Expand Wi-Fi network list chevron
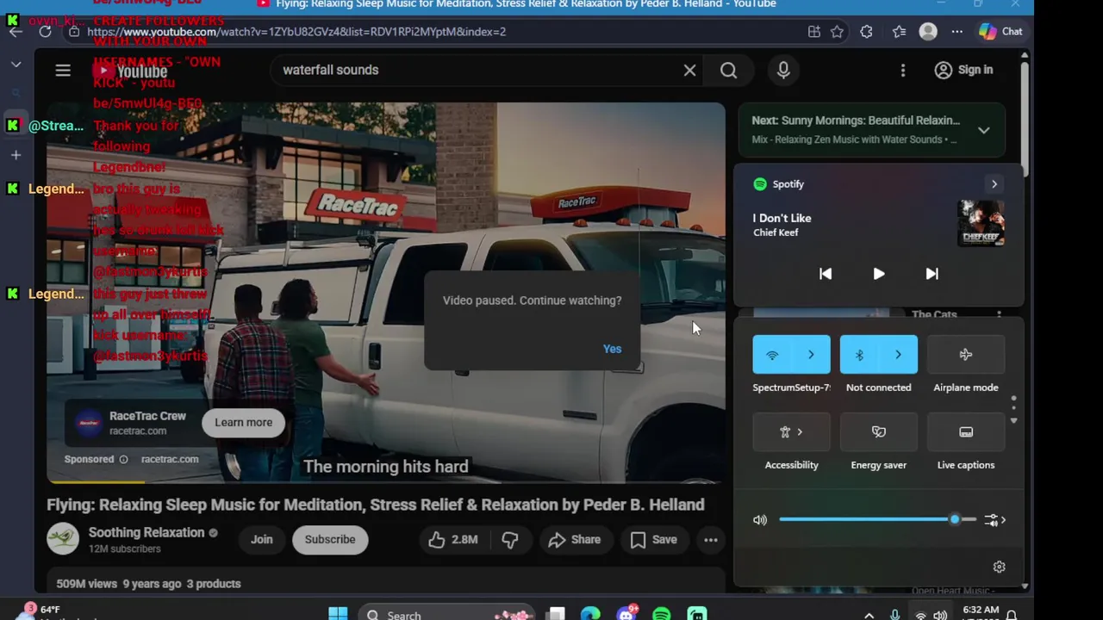Screen dimensions: 1103x620 (811, 355)
